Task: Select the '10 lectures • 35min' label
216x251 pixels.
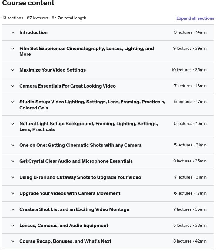Action: [x=189, y=70]
